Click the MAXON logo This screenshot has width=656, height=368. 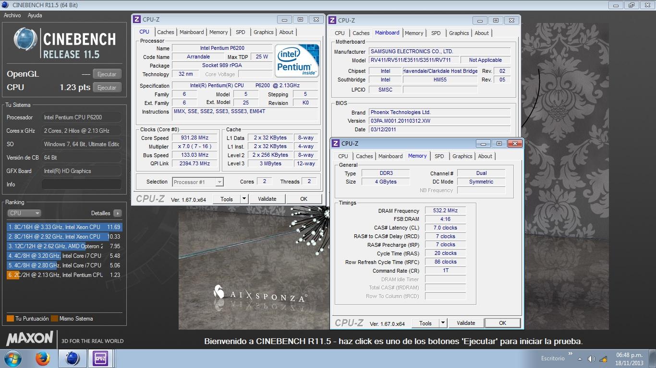(29, 338)
